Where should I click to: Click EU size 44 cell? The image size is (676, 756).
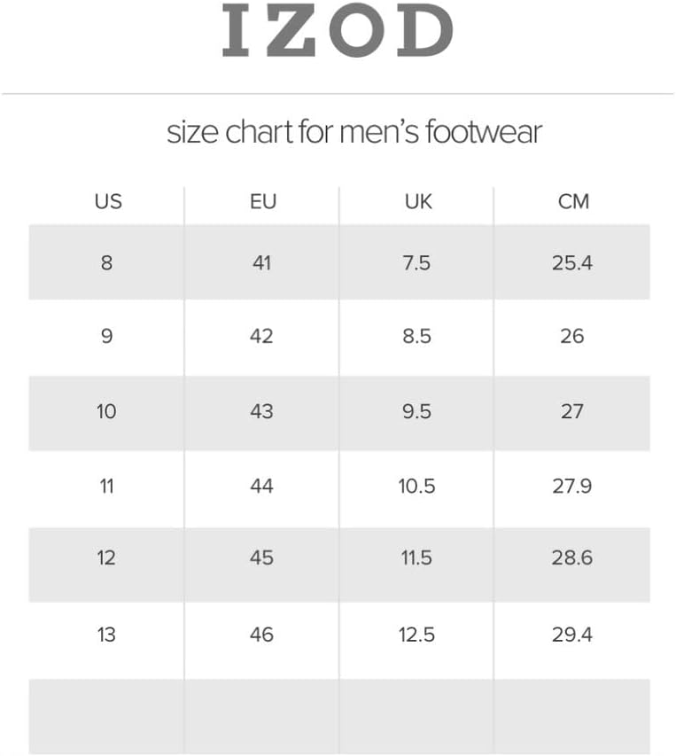click(x=261, y=486)
